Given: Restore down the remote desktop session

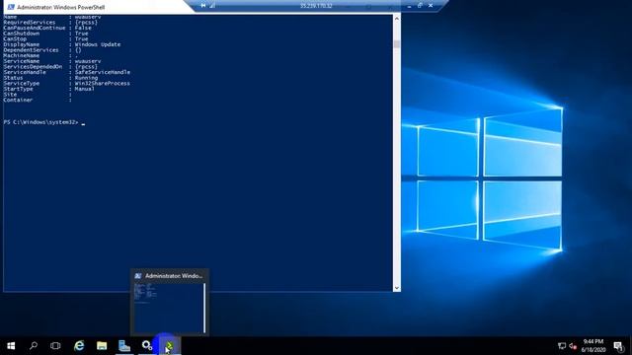Looking at the screenshot, I should 420,6.
